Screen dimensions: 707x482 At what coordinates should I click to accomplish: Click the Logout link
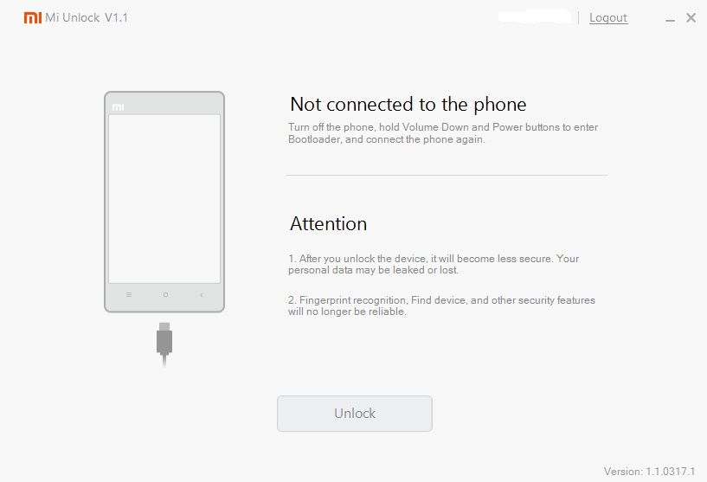point(608,17)
